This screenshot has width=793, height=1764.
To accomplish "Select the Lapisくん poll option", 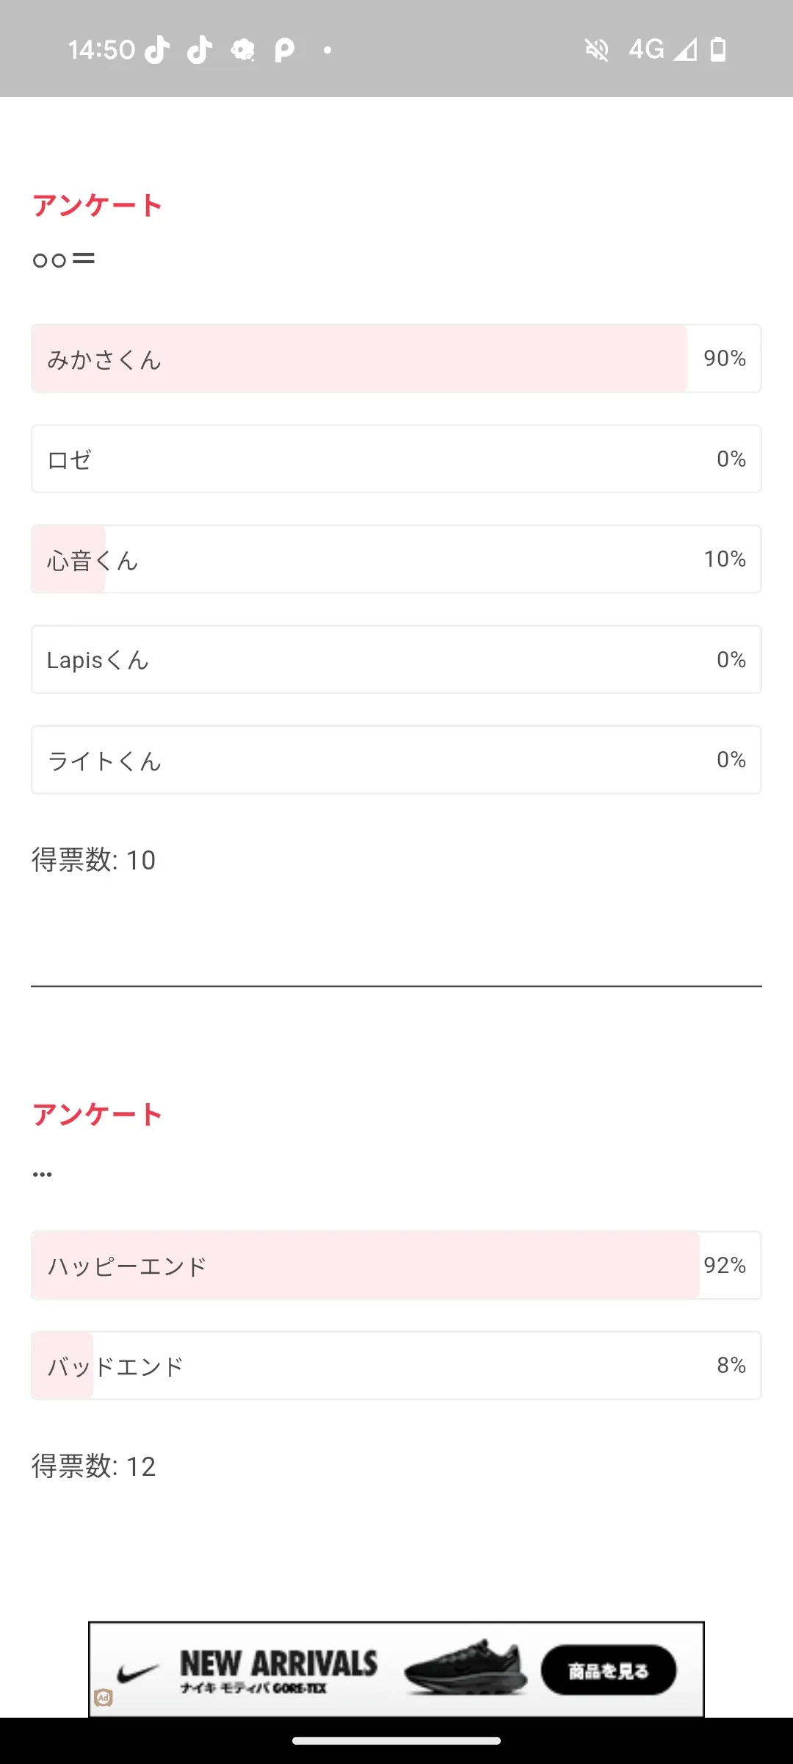I will pyautogui.click(x=396, y=660).
